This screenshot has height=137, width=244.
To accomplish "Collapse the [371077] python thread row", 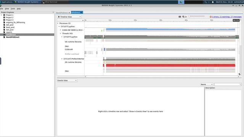I will [62, 37].
